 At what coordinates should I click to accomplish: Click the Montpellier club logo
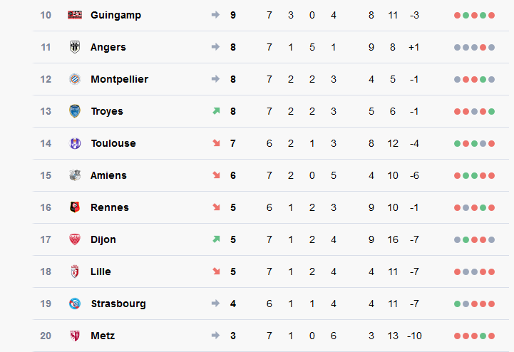[x=75, y=79]
